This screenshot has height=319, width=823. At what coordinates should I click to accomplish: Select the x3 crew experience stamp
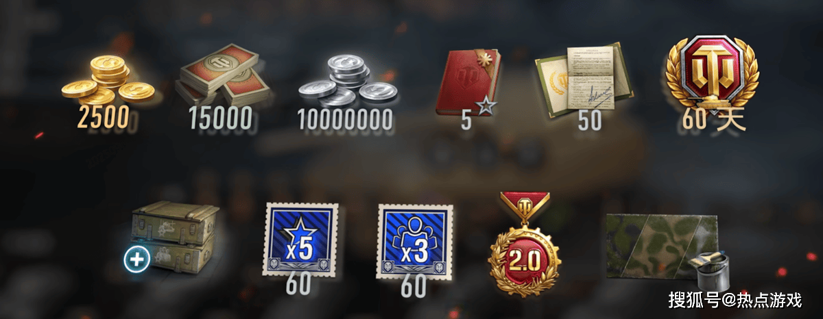tap(414, 241)
